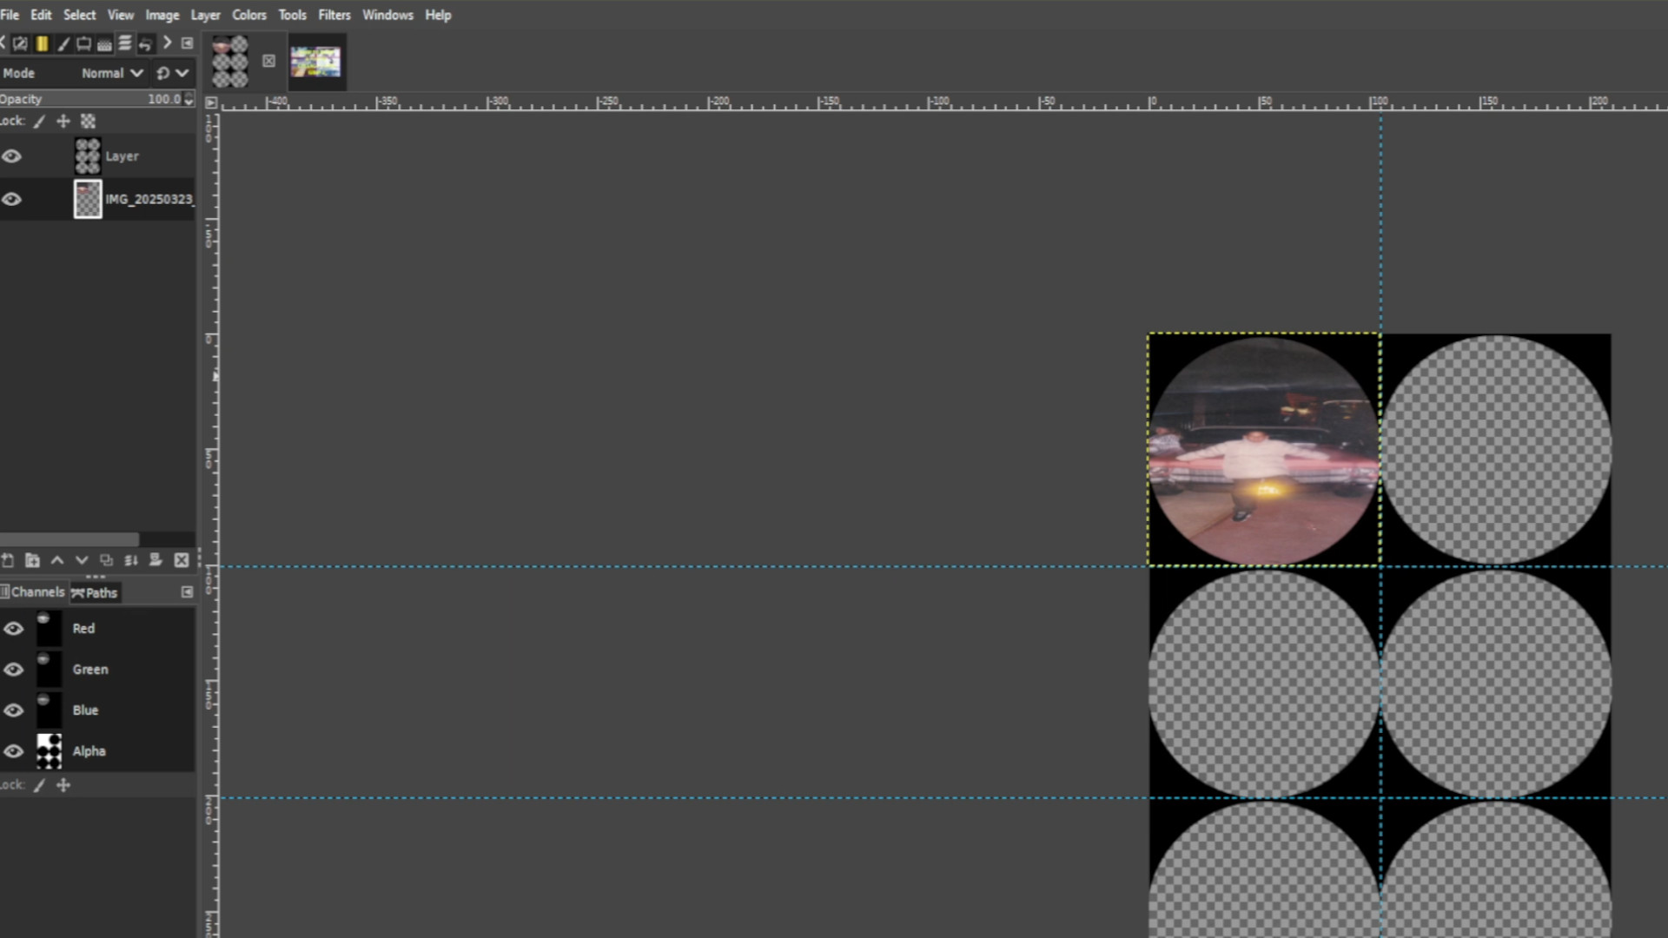The image size is (1668, 938).
Task: Hide the layer named Layer
Action: (11, 156)
